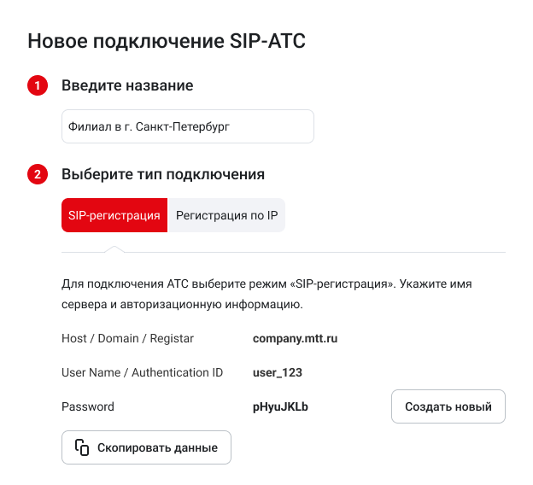Switch to the Регистрация по IP tab

[x=226, y=216]
